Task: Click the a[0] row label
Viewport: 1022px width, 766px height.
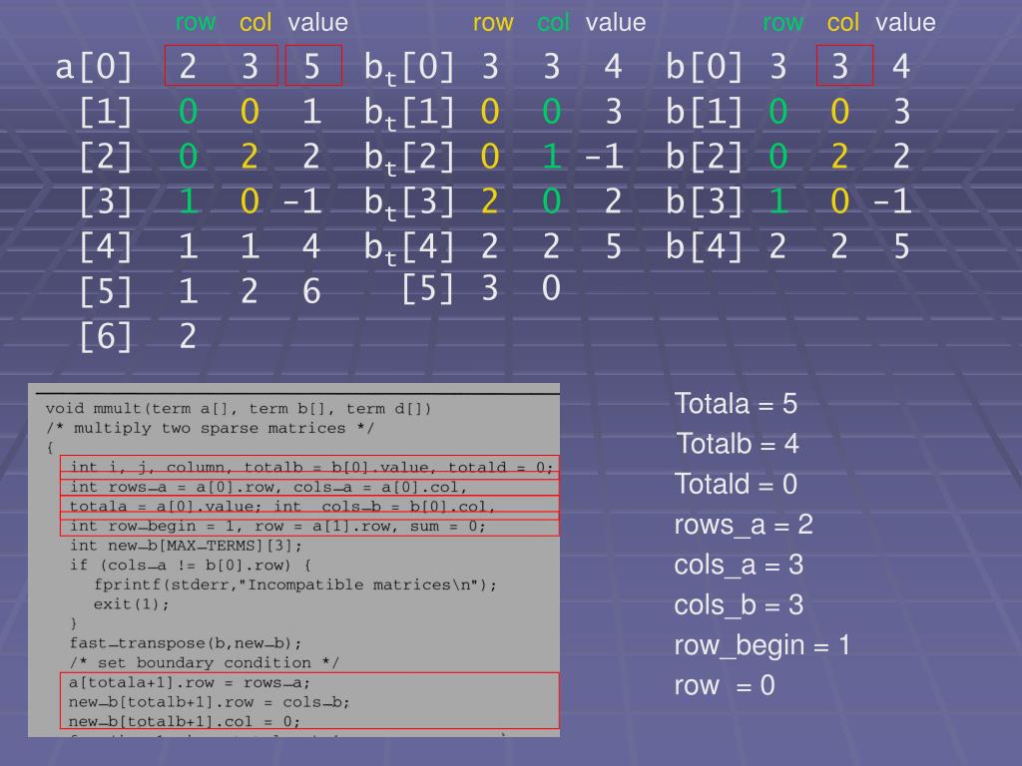Action: click(94, 67)
